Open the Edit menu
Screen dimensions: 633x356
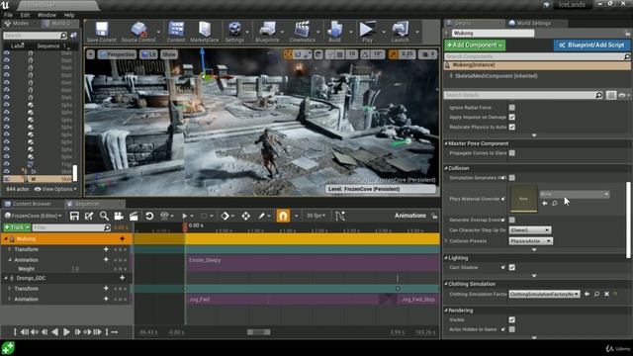coord(25,15)
